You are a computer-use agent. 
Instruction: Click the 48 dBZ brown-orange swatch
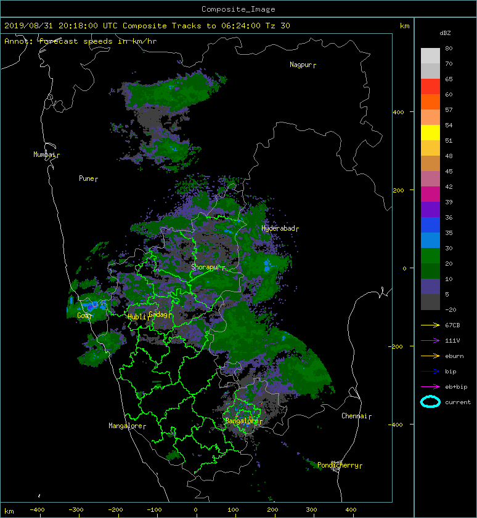[430, 163]
